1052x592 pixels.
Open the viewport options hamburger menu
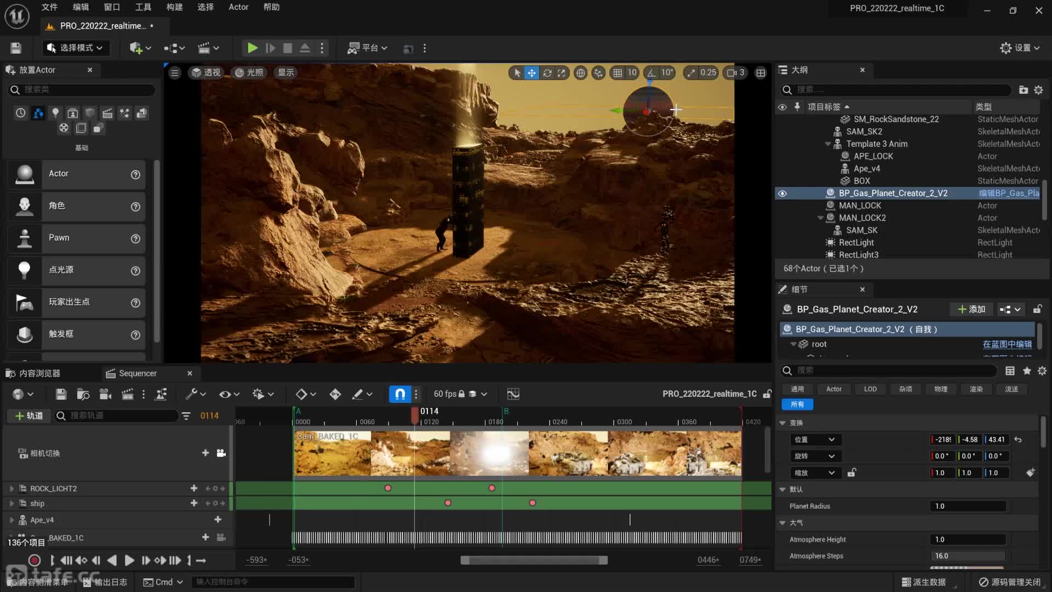[174, 72]
